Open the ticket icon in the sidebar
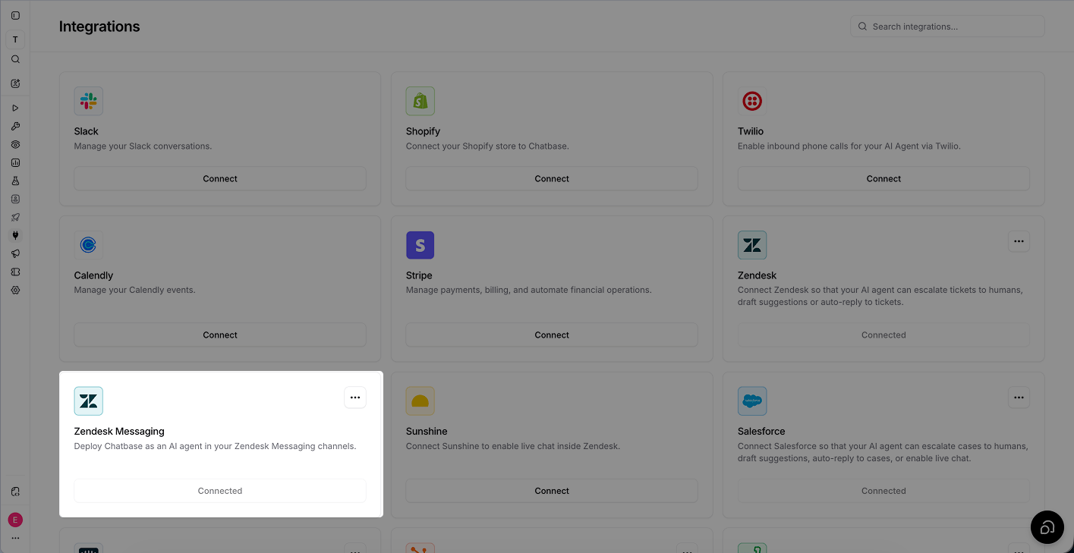This screenshot has width=1074, height=553. click(15, 272)
